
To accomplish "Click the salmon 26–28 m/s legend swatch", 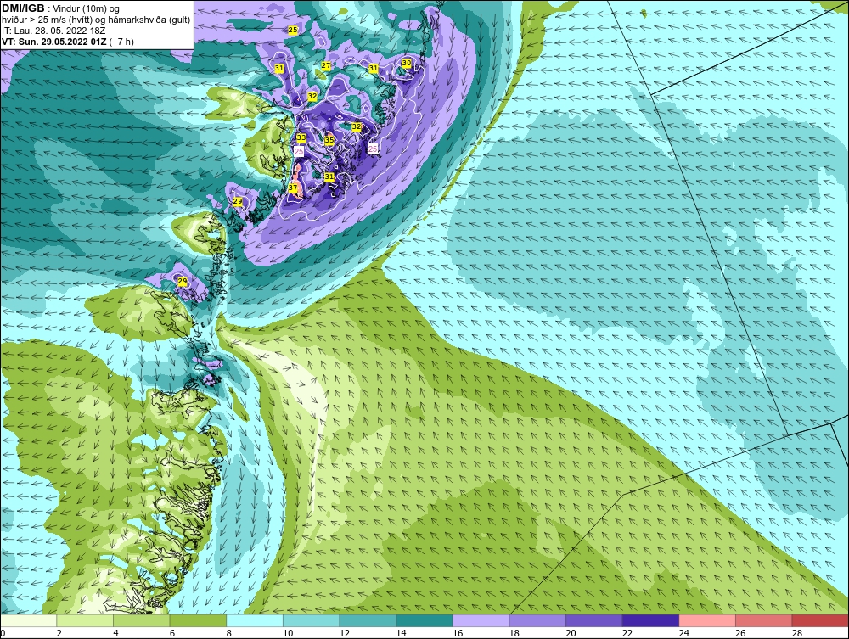I will click(x=763, y=620).
